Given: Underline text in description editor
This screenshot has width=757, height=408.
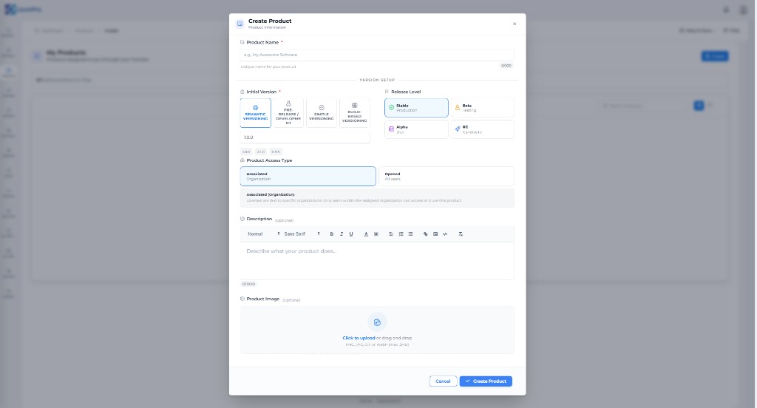Looking at the screenshot, I should pyautogui.click(x=351, y=234).
